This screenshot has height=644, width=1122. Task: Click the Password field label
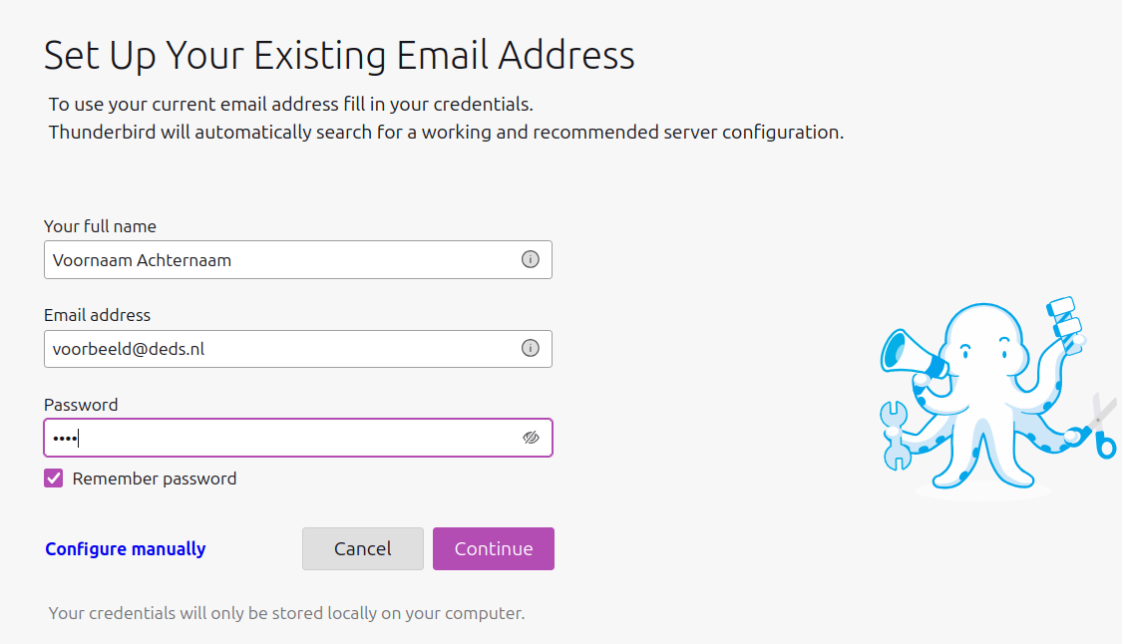pyautogui.click(x=81, y=405)
